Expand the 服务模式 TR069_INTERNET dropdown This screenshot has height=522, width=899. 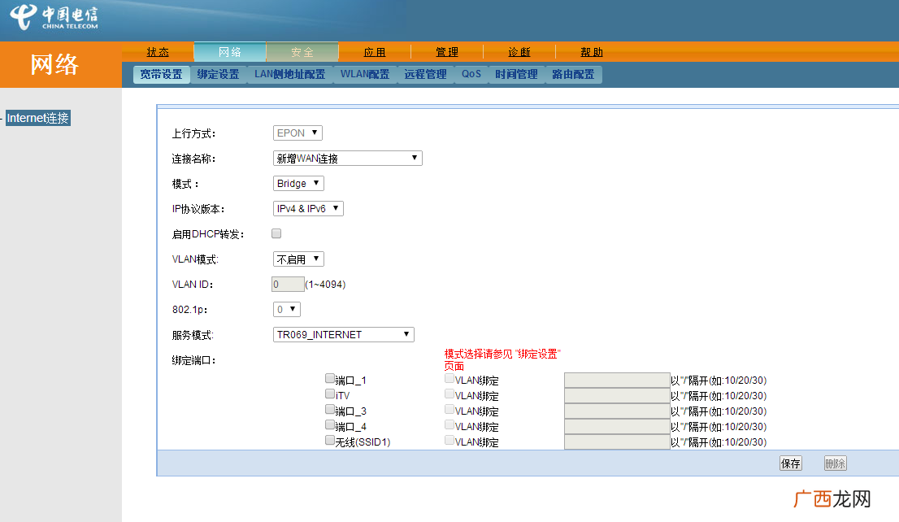(x=344, y=334)
